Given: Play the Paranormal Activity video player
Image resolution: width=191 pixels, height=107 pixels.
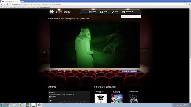Looking at the screenshot, I should tap(95, 45).
